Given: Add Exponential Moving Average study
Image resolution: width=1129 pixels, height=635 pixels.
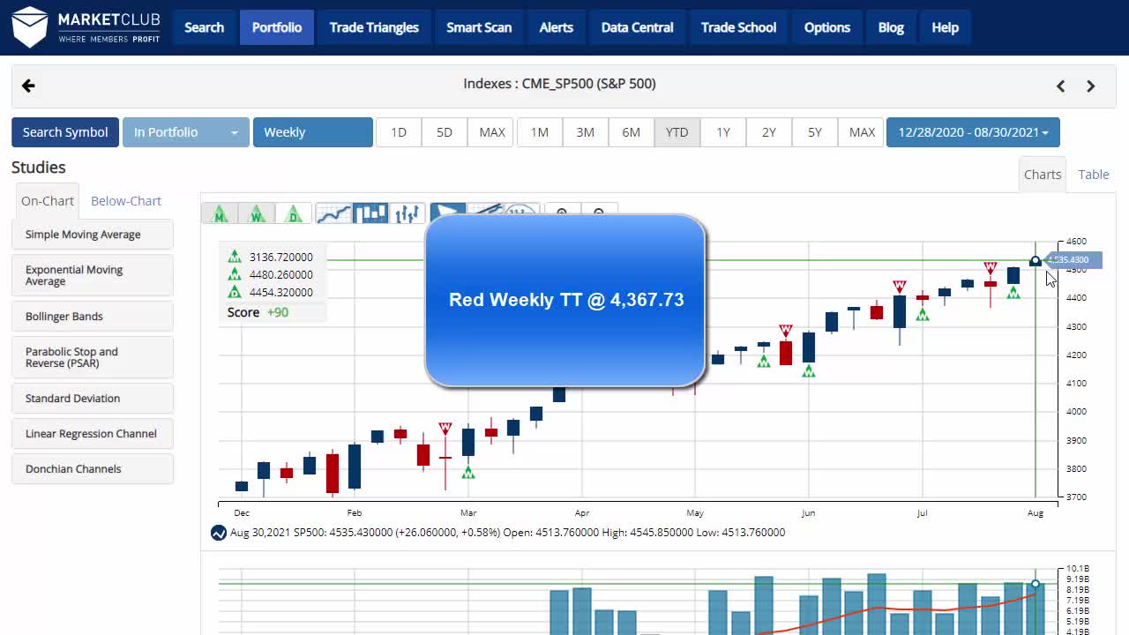Looking at the screenshot, I should [93, 275].
